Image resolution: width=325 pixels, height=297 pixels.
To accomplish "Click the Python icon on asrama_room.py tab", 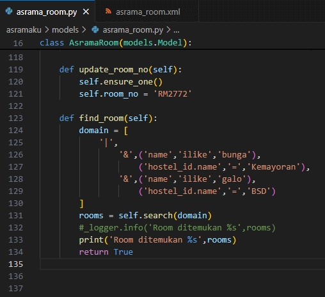I will click(x=9, y=11).
